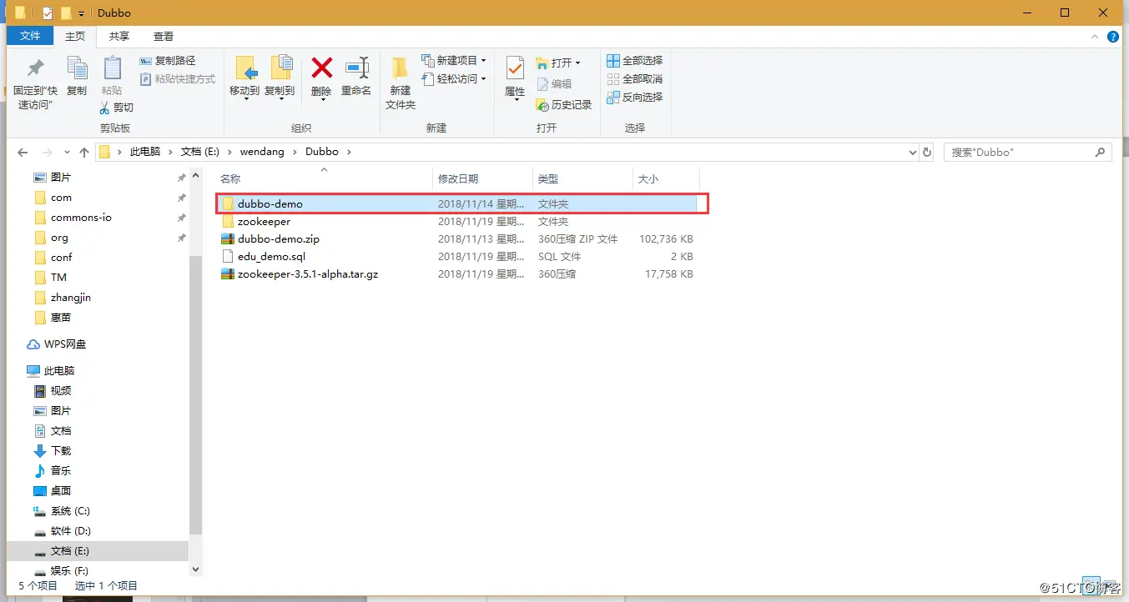Open 音乐 Music in sidebar
This screenshot has width=1129, height=602.
61,471
